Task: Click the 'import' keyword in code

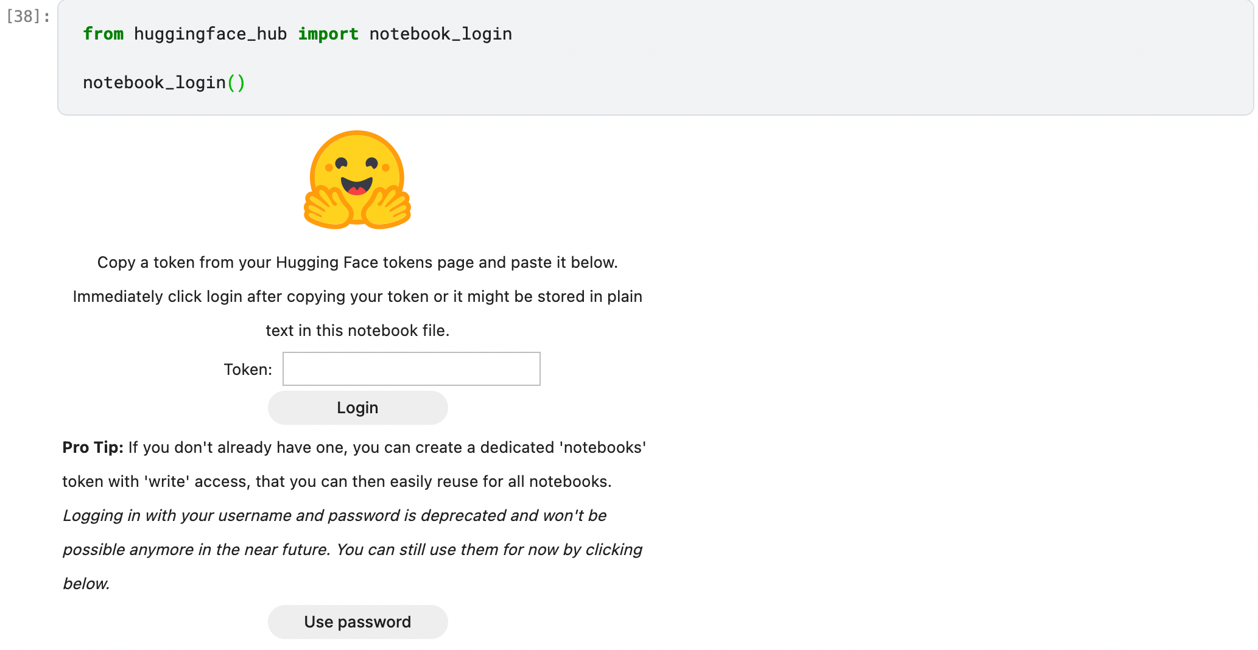Action: [328, 34]
